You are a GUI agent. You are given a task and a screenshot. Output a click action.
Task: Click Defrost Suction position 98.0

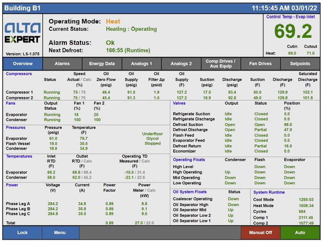288,125
